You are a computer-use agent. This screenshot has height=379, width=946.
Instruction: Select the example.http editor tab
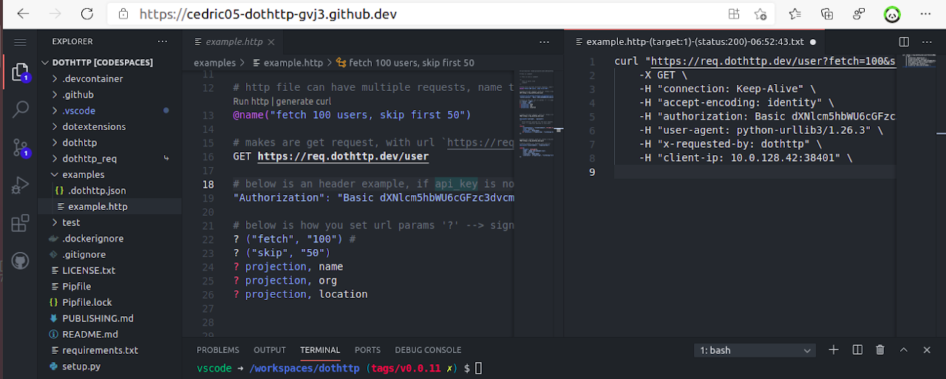pos(234,42)
